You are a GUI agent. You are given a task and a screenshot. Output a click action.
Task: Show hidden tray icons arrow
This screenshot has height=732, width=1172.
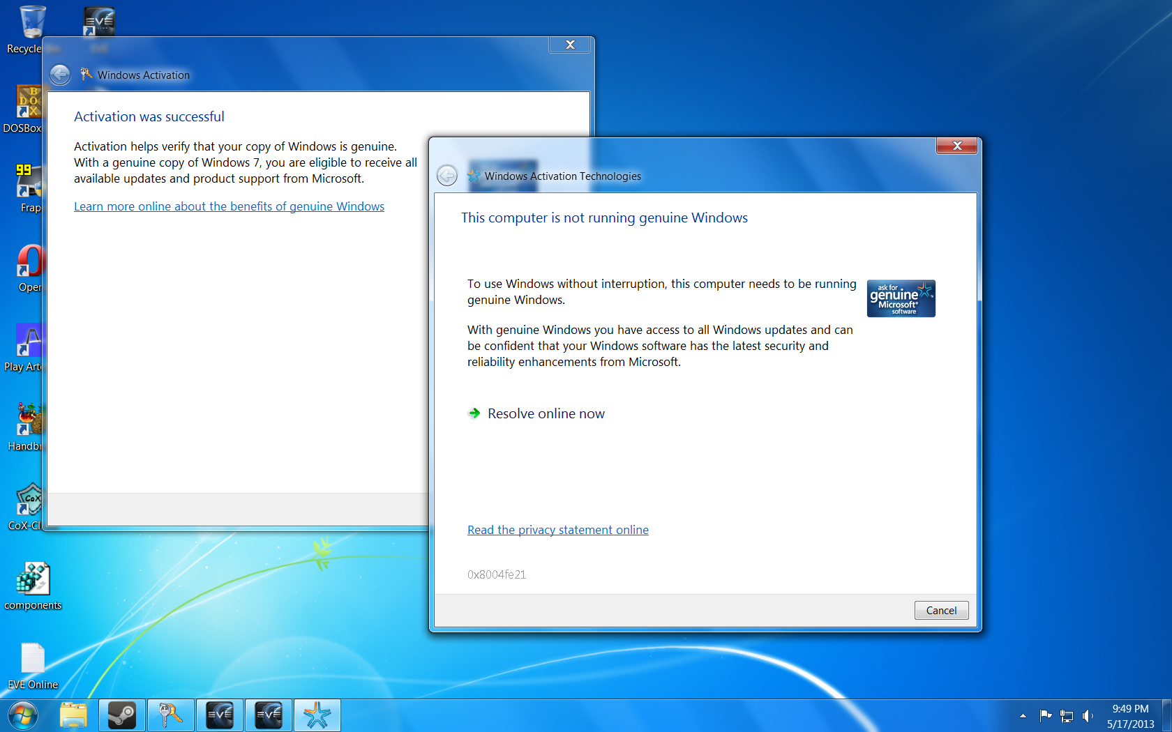1023,716
